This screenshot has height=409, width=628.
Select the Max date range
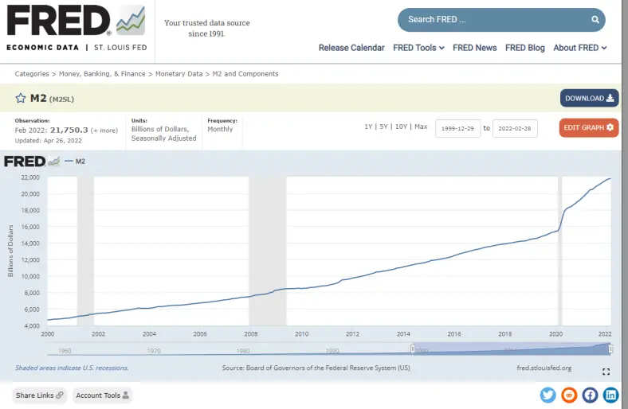pyautogui.click(x=421, y=127)
